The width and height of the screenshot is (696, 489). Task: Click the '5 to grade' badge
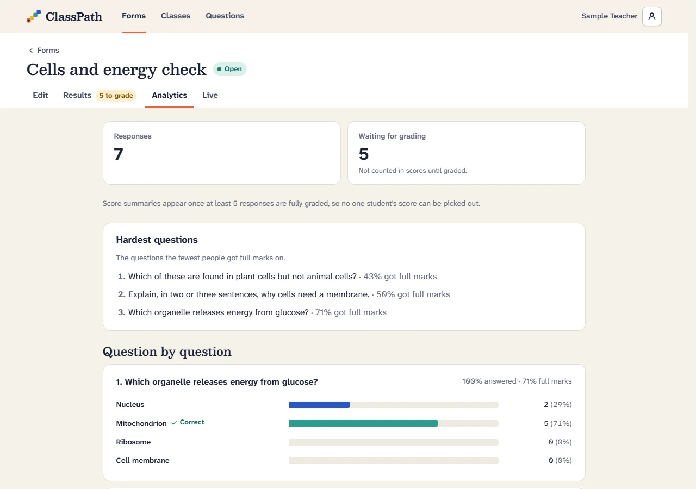tap(116, 96)
